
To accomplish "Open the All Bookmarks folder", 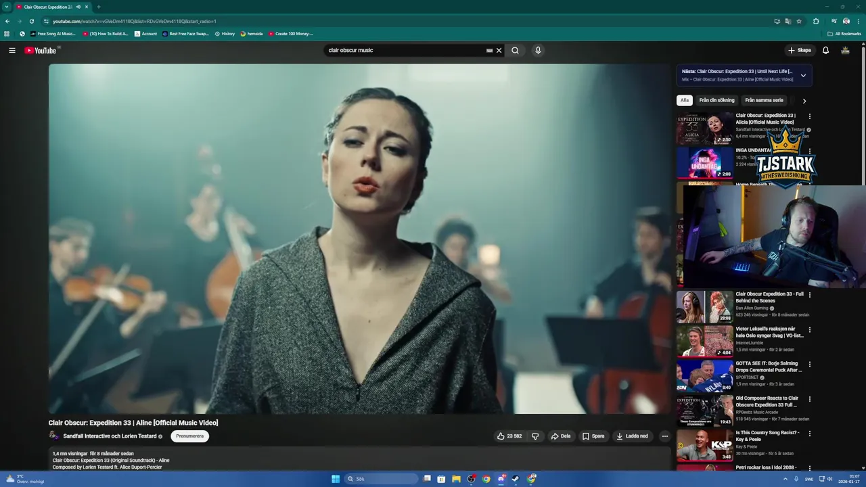I will coord(844,33).
